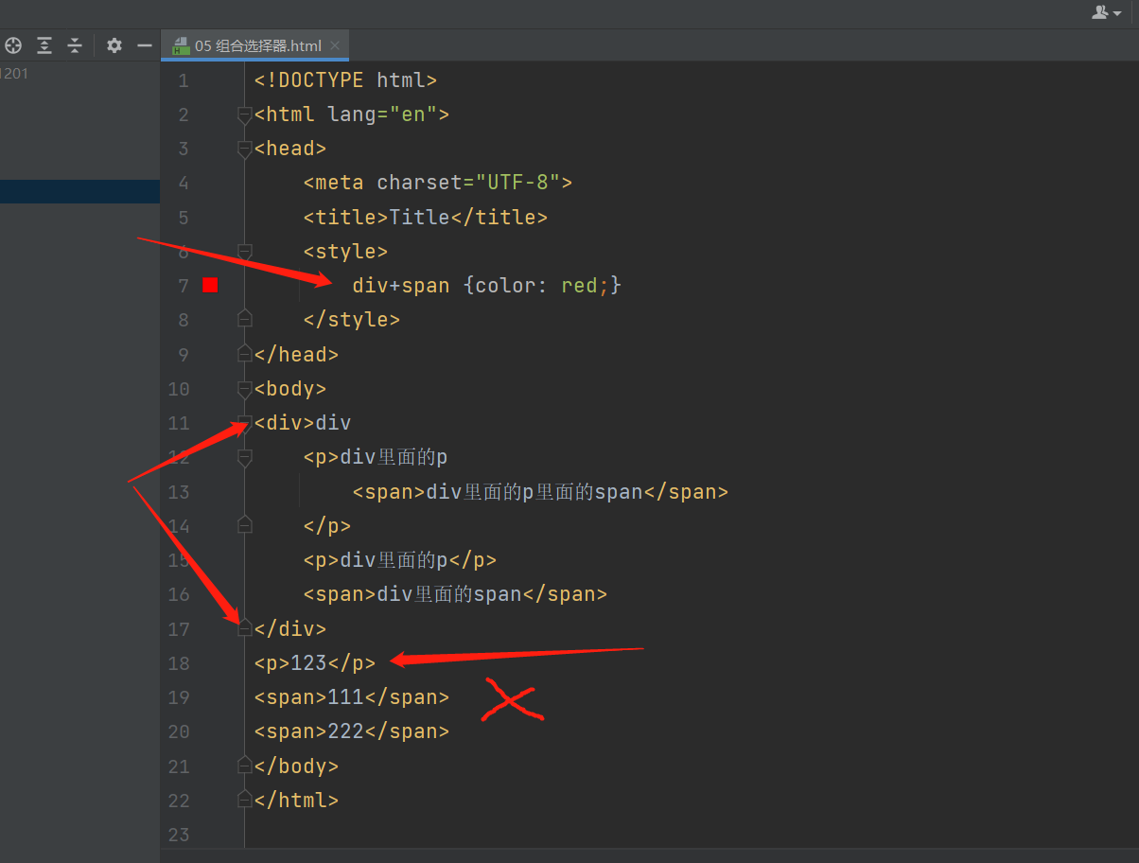The height and width of the screenshot is (863, 1139).
Task: Open project panel settings gear
Action: click(114, 45)
